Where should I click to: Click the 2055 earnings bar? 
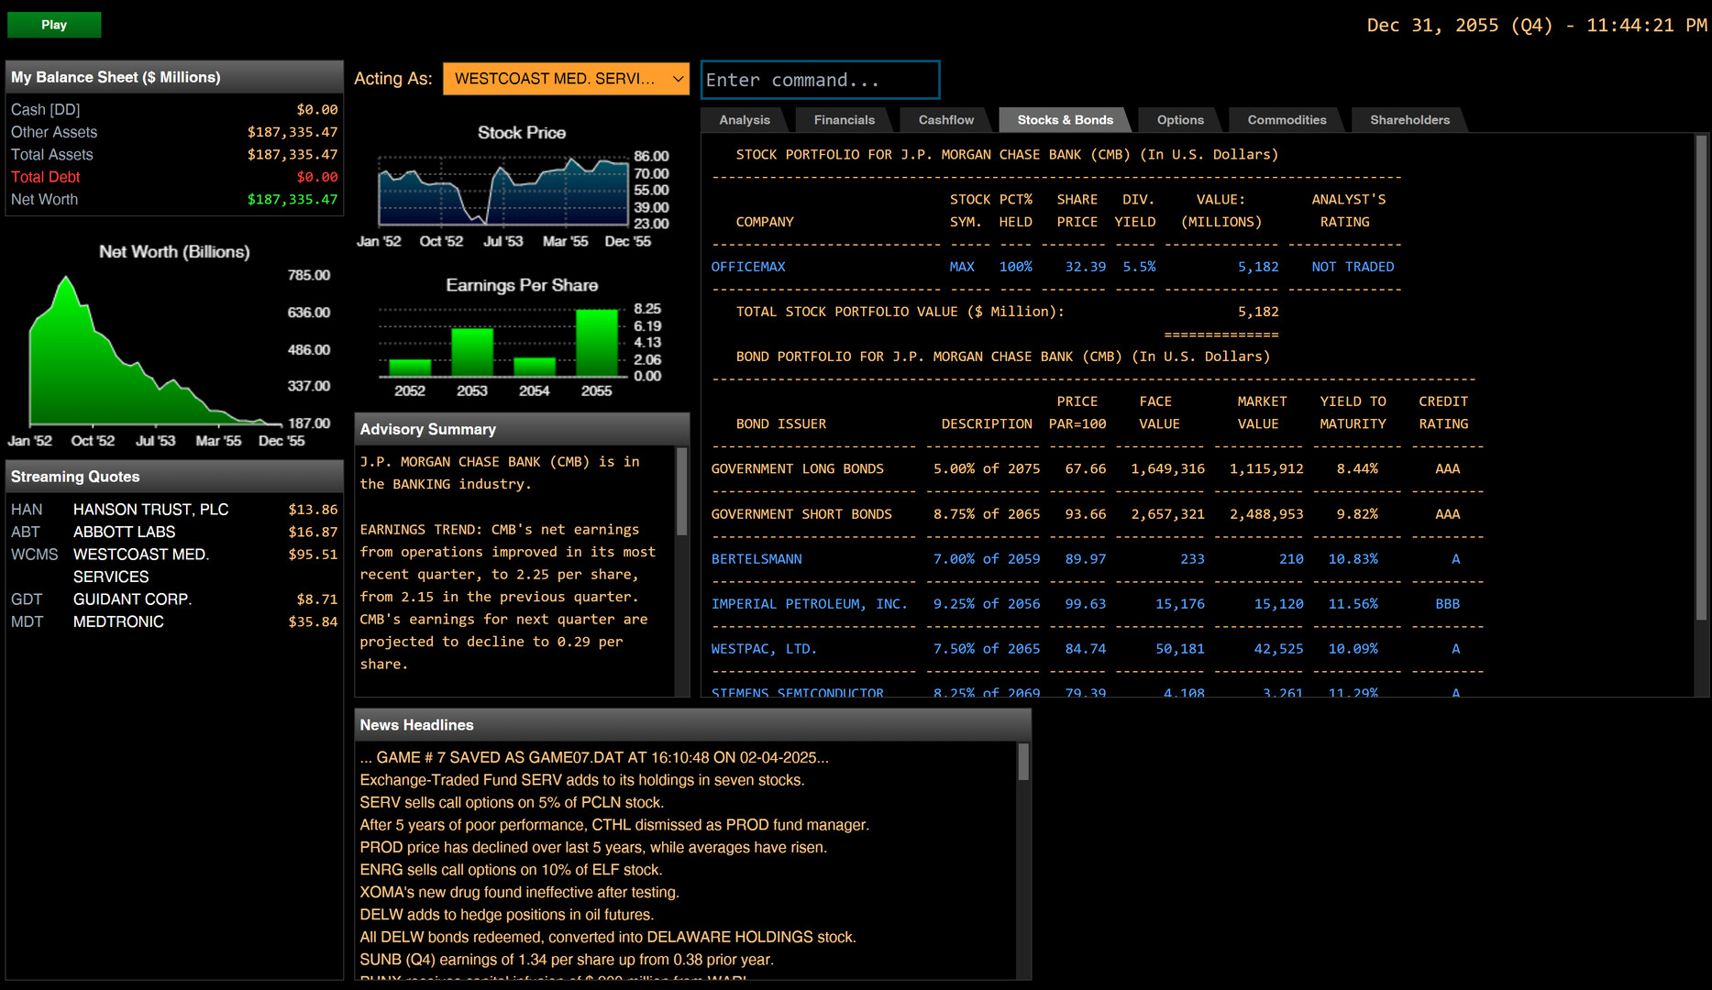pyautogui.click(x=597, y=343)
